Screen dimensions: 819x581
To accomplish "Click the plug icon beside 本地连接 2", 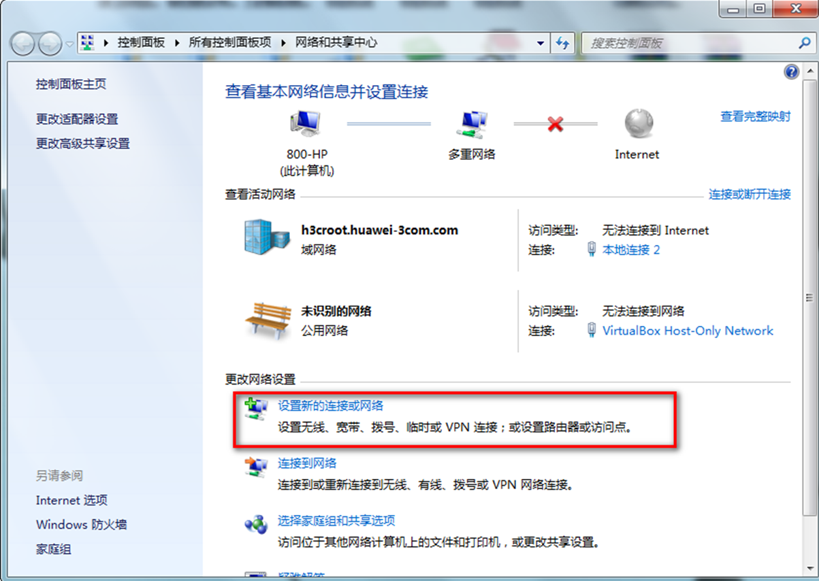I will (592, 250).
